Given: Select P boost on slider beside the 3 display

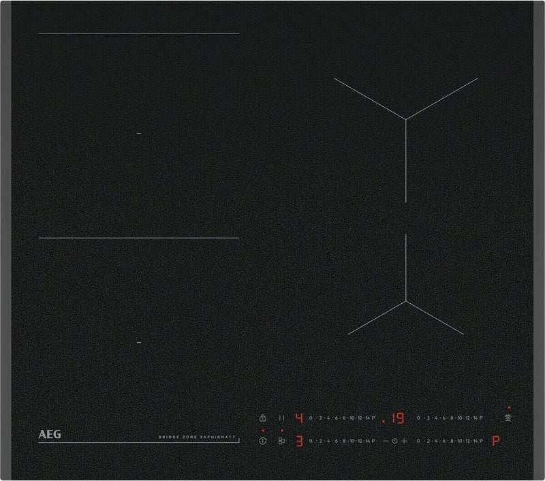Looking at the screenshot, I should pyautogui.click(x=374, y=441).
